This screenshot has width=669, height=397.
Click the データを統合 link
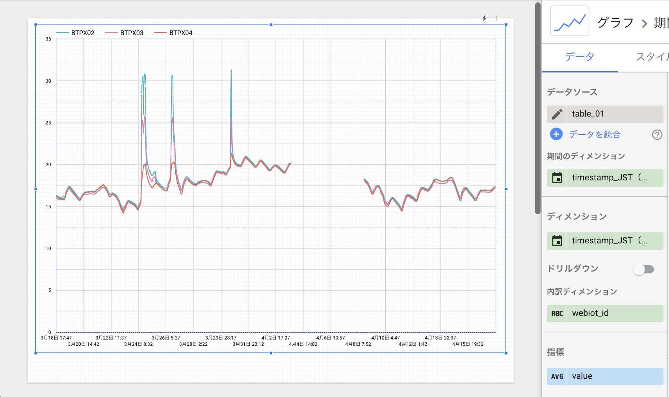pos(595,135)
